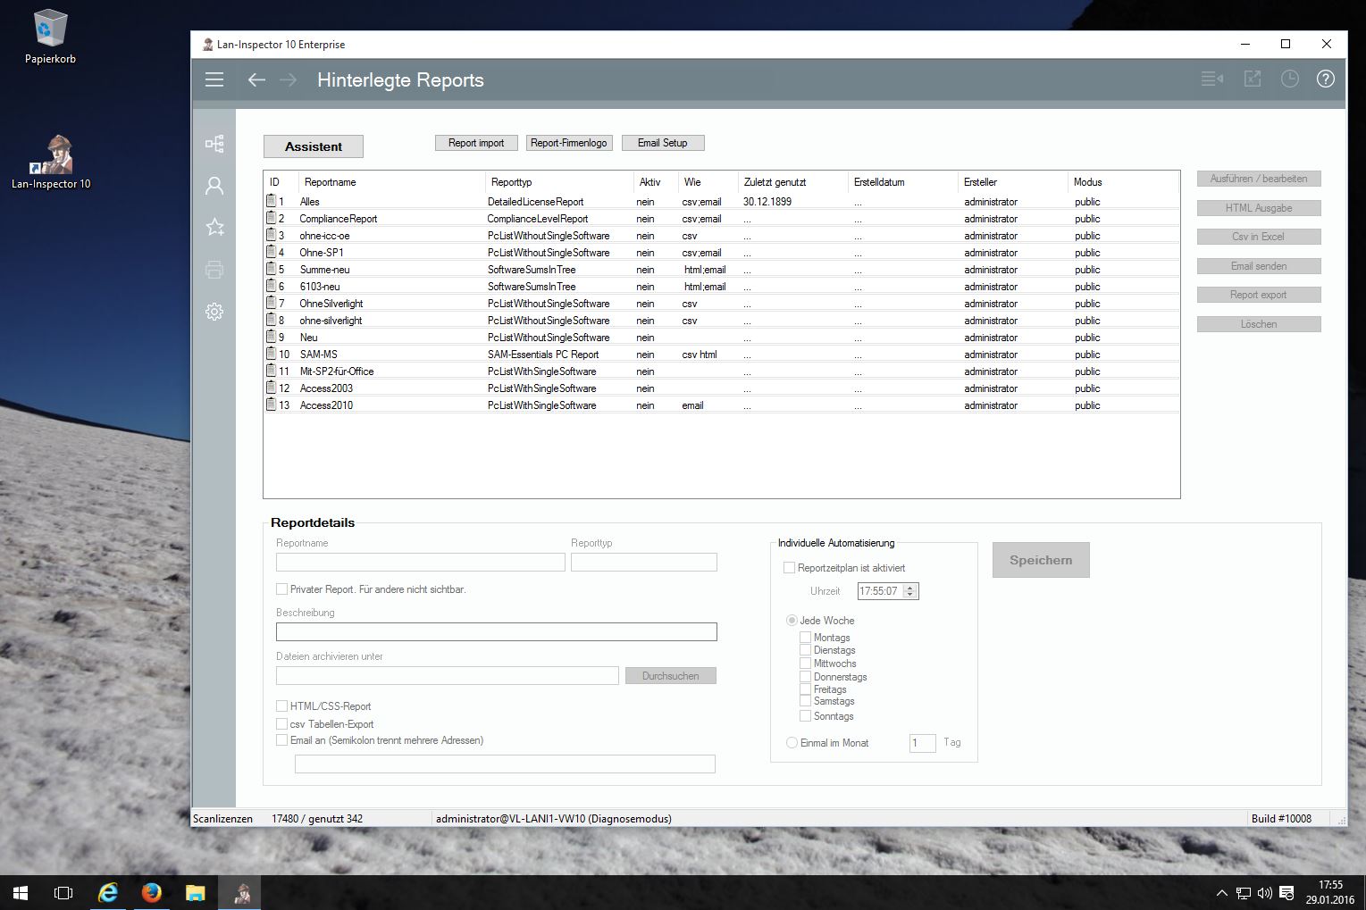
Task: Click the back arrow in header
Action: point(256,79)
